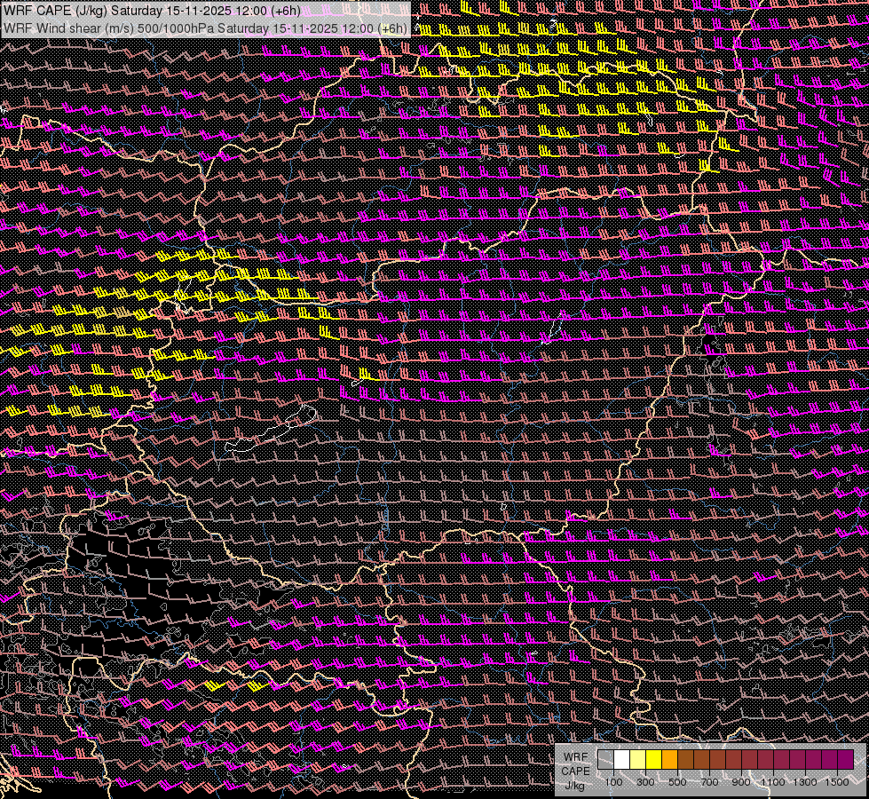The height and width of the screenshot is (799, 869).
Task: Click the legend value 900
Action: (x=741, y=782)
